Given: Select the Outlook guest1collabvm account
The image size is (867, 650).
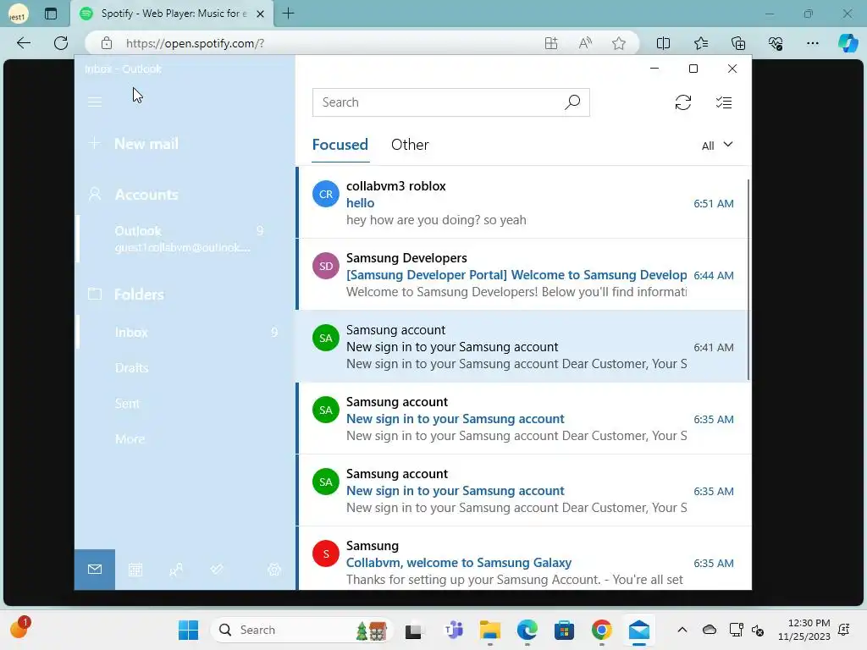Looking at the screenshot, I should tap(183, 239).
